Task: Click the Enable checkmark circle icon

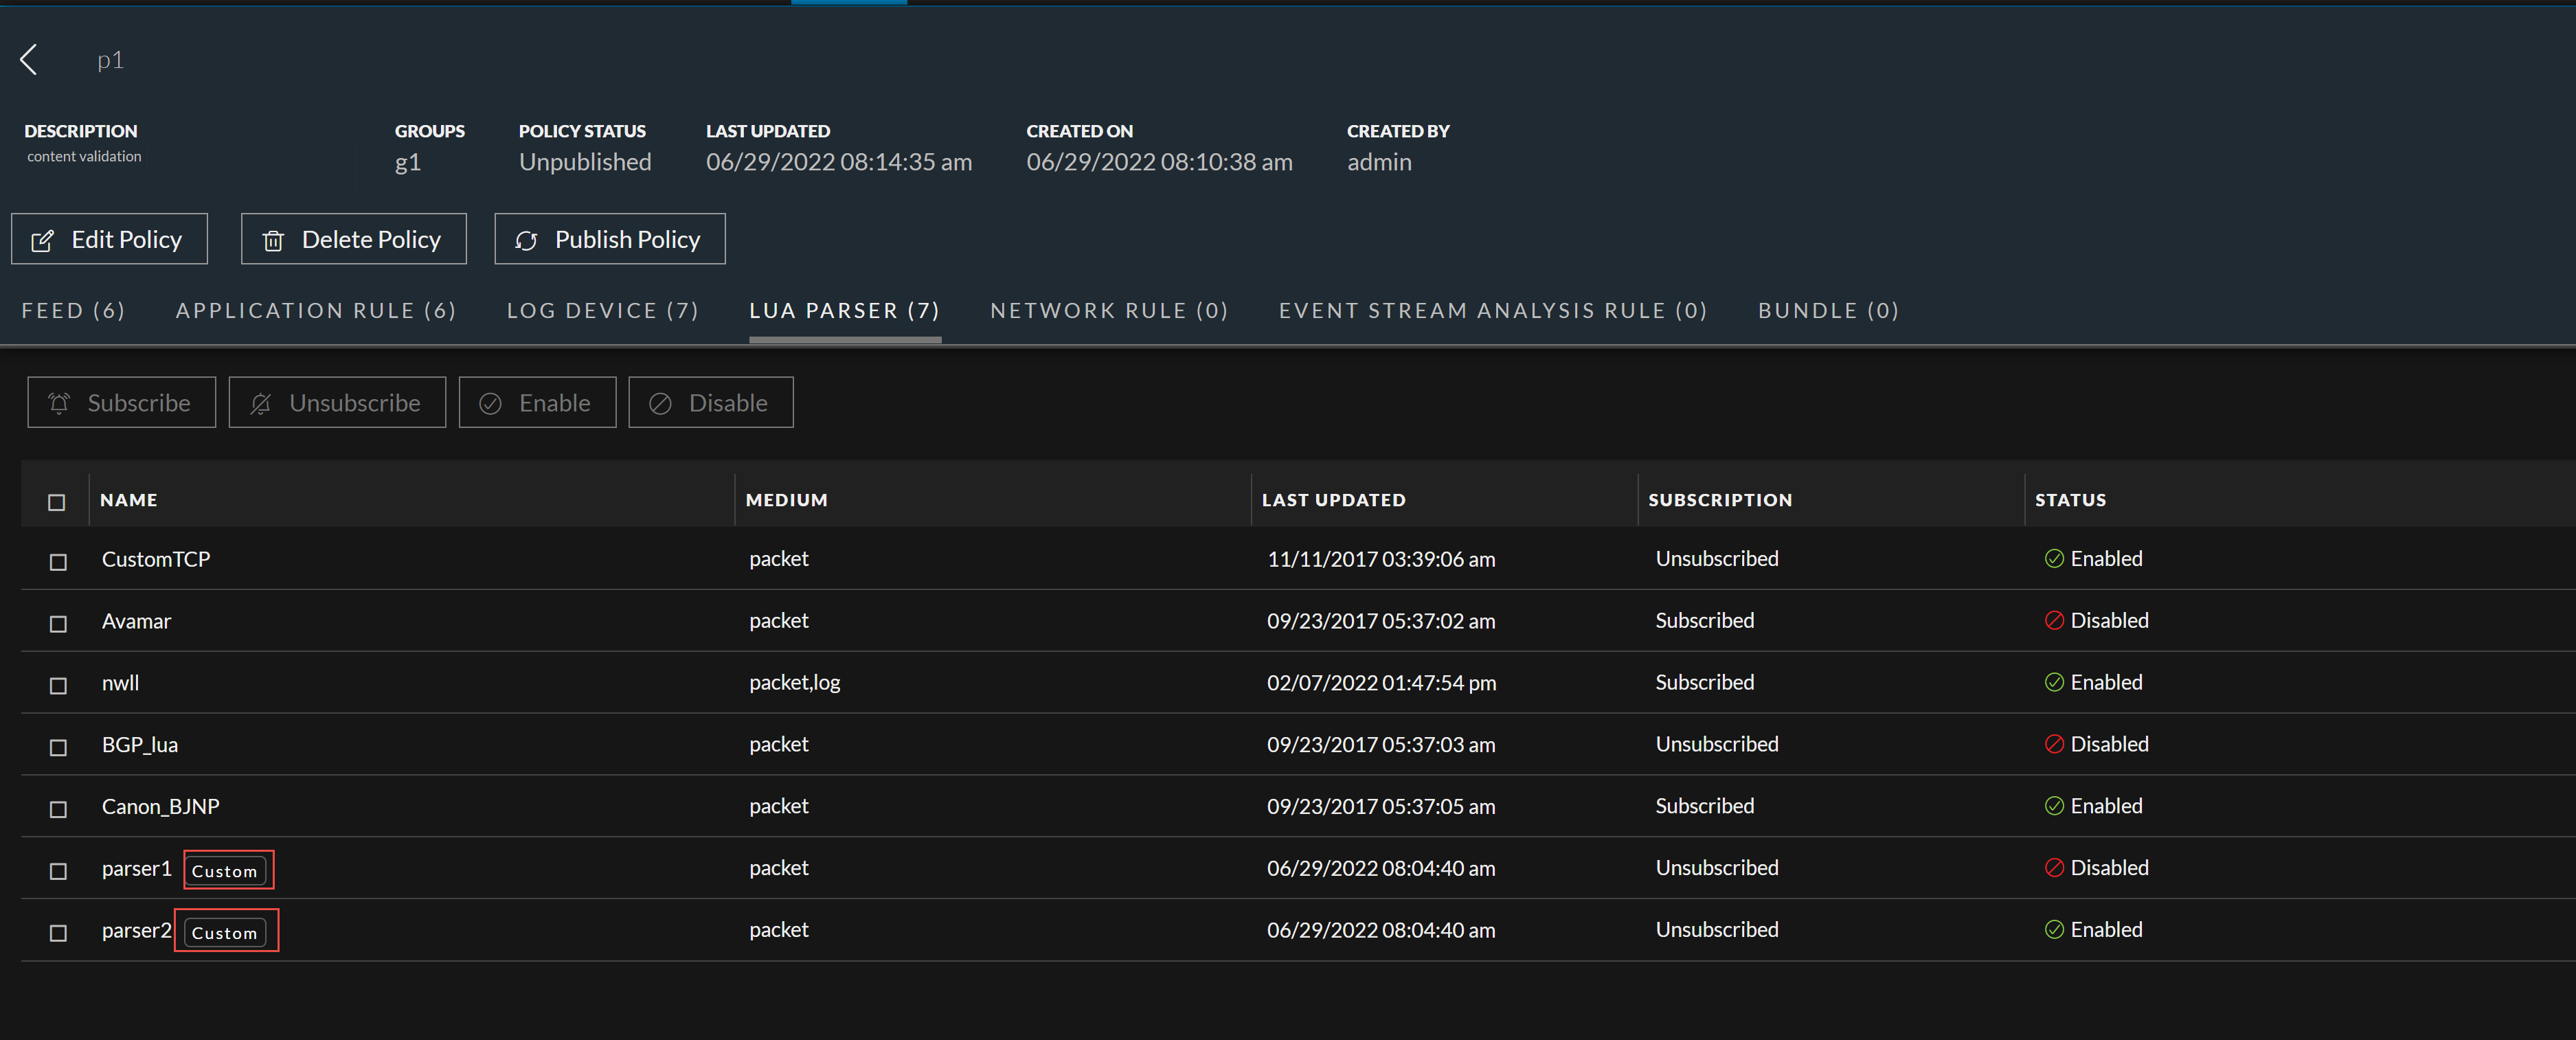Action: (x=490, y=403)
